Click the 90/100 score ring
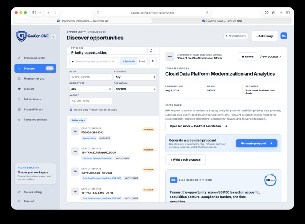 tap(270, 180)
